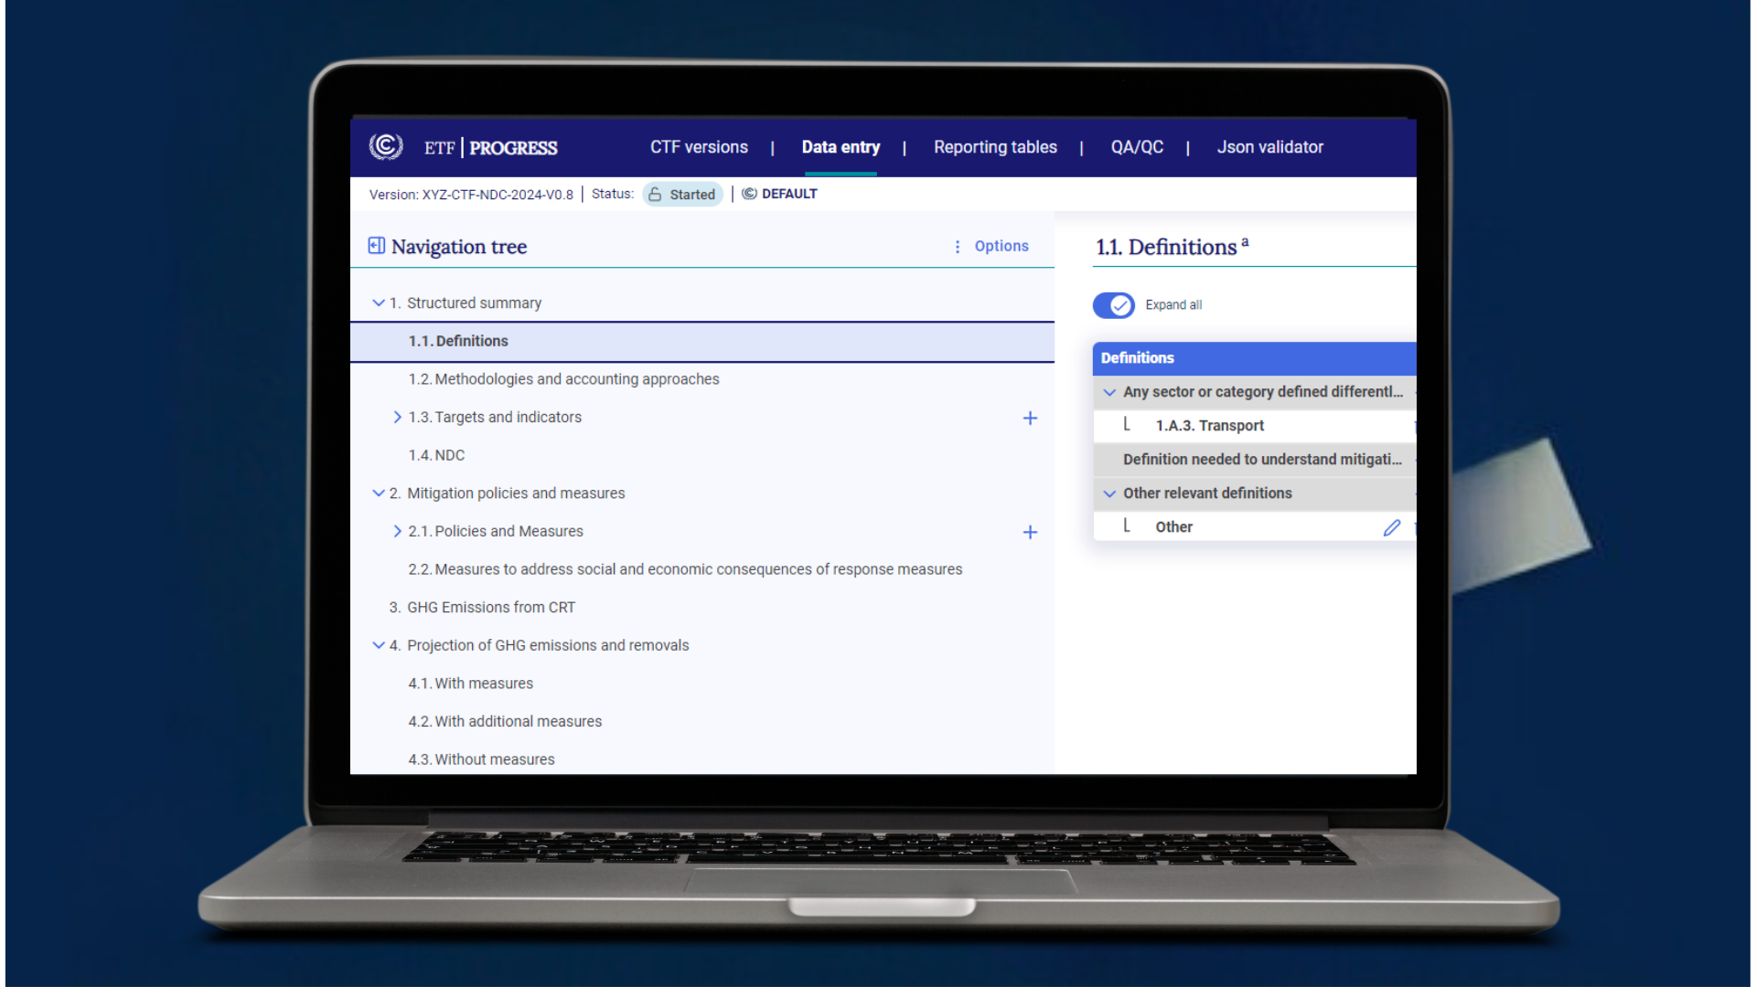Click the plus icon beside Targets and indicators
Image resolution: width=1756 pixels, height=987 pixels.
(x=1030, y=418)
